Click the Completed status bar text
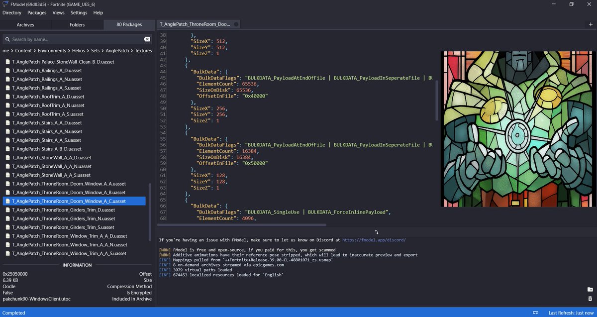 14,313
